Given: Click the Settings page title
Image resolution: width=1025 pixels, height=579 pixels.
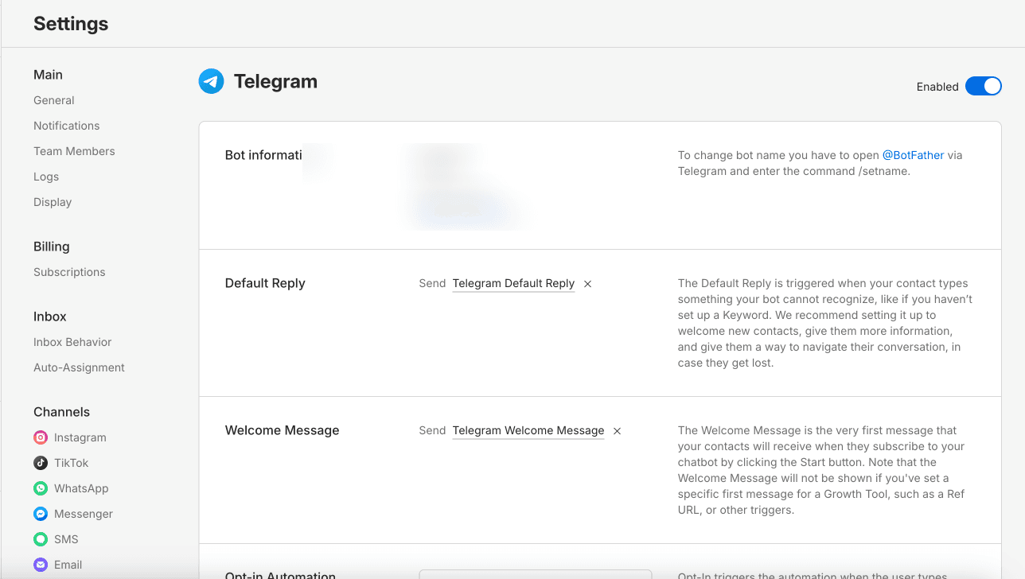Looking at the screenshot, I should click(x=71, y=24).
